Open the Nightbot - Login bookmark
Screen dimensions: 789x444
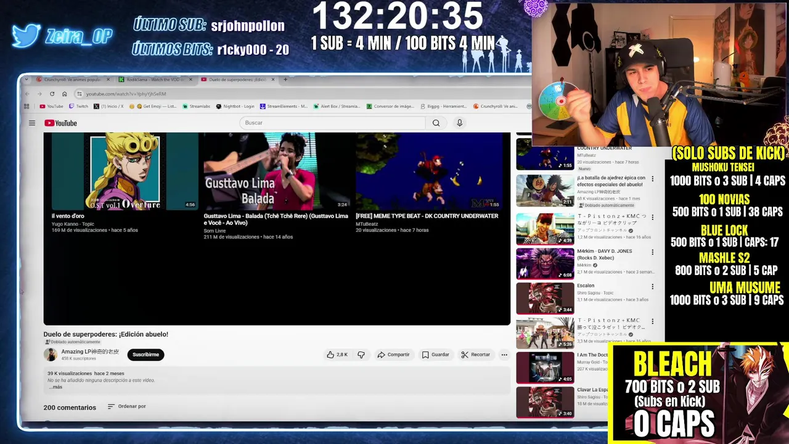pos(235,106)
